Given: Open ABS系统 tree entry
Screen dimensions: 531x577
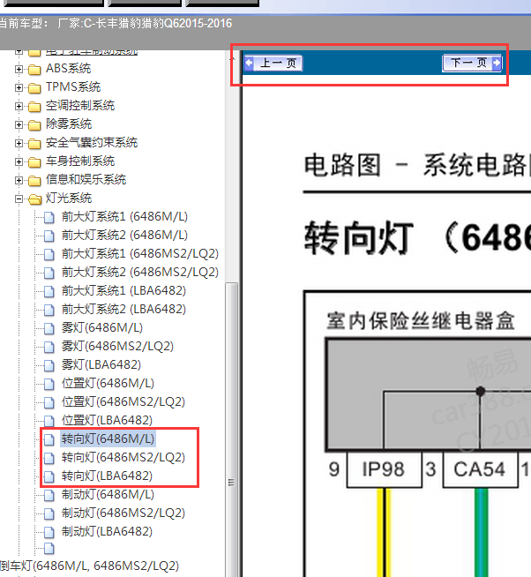Looking at the screenshot, I should click(x=68, y=69).
